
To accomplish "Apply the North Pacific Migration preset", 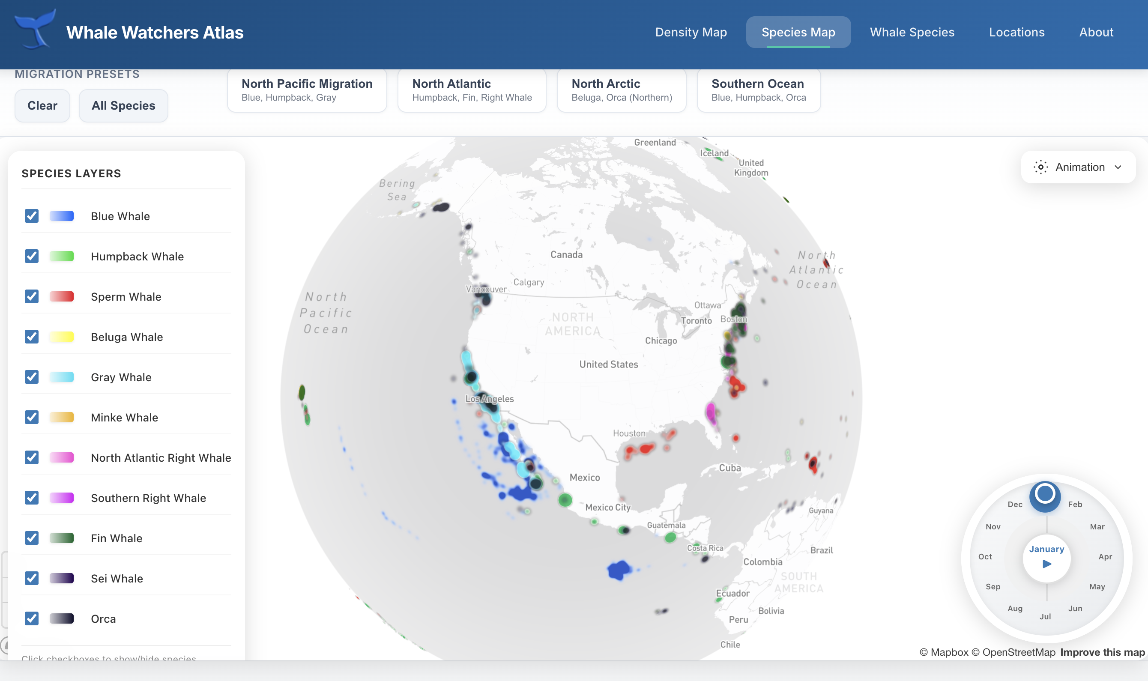I will 307,90.
